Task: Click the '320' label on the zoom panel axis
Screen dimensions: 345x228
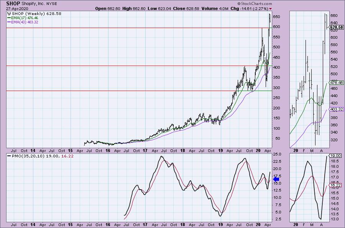Action: pyautogui.click(x=334, y=140)
